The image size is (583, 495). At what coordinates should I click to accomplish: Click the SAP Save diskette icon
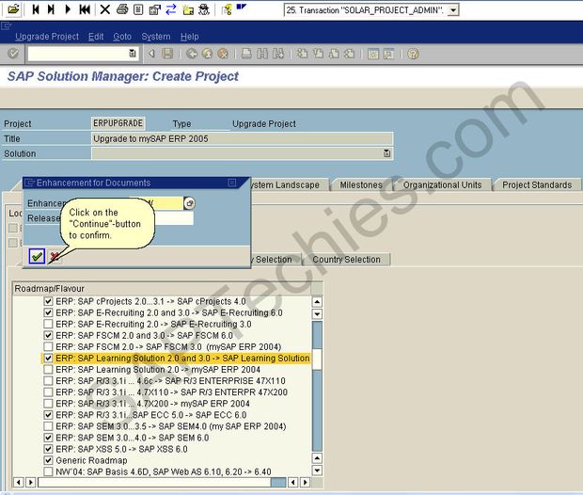(x=167, y=54)
